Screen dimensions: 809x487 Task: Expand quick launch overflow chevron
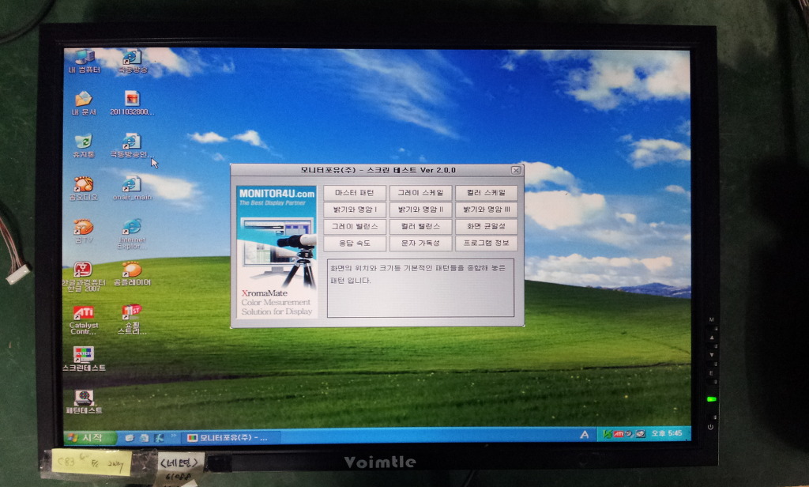click(173, 437)
